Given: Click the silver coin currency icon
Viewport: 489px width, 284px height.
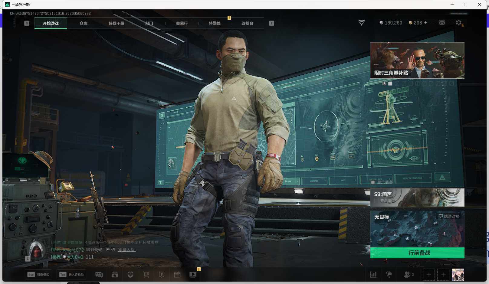Looking at the screenshot, I should click(x=381, y=23).
